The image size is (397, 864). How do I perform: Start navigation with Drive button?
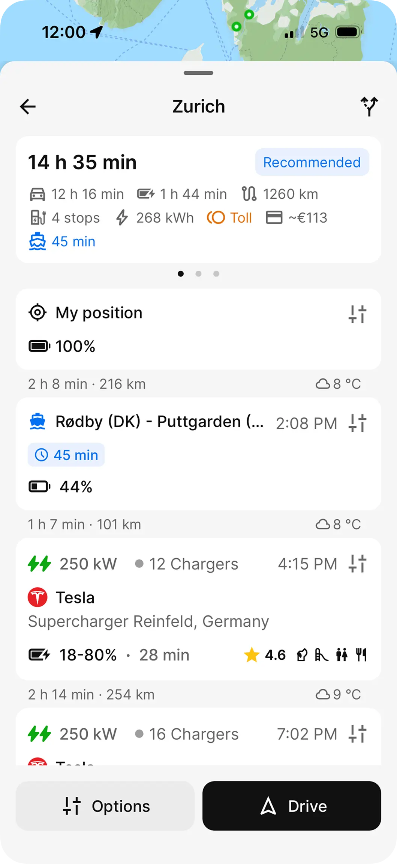[292, 806]
